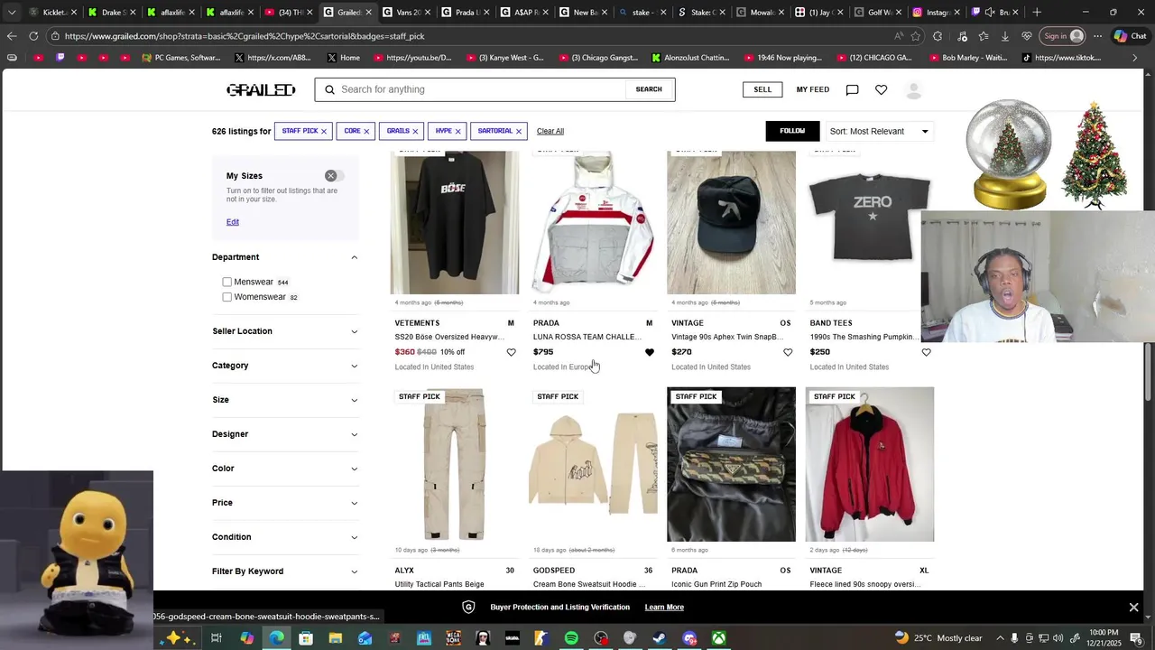The image size is (1155, 650).
Task: Remove the Staff Pick filter chip
Action: coord(324,131)
